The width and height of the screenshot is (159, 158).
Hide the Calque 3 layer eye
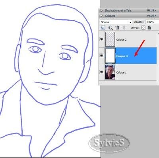(102, 55)
